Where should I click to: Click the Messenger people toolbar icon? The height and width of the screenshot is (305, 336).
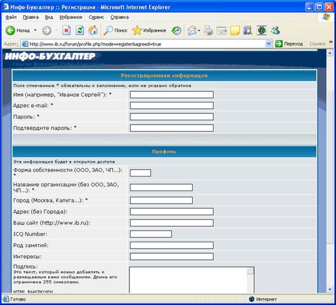(x=275, y=30)
